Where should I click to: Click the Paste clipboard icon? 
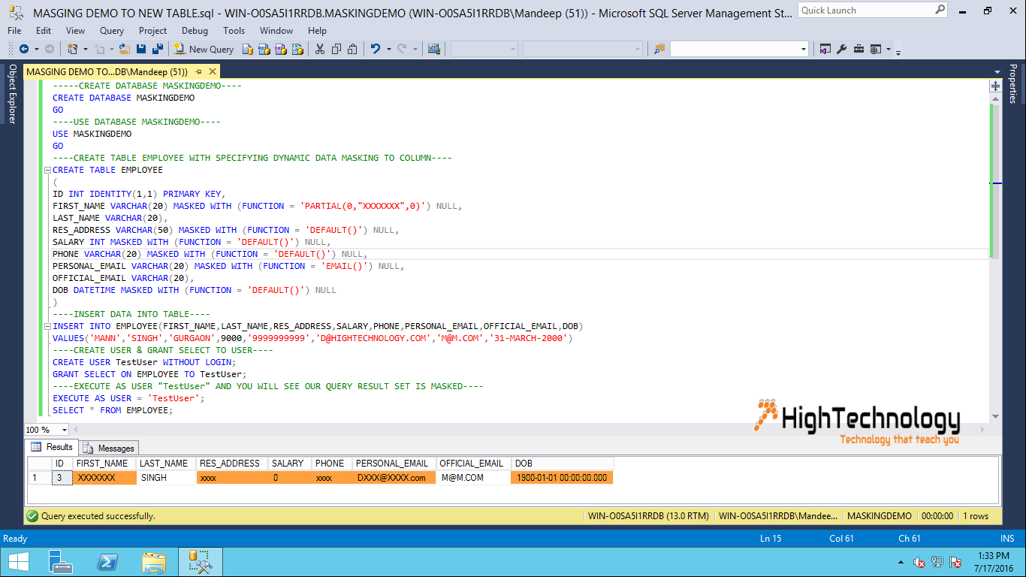pos(352,49)
